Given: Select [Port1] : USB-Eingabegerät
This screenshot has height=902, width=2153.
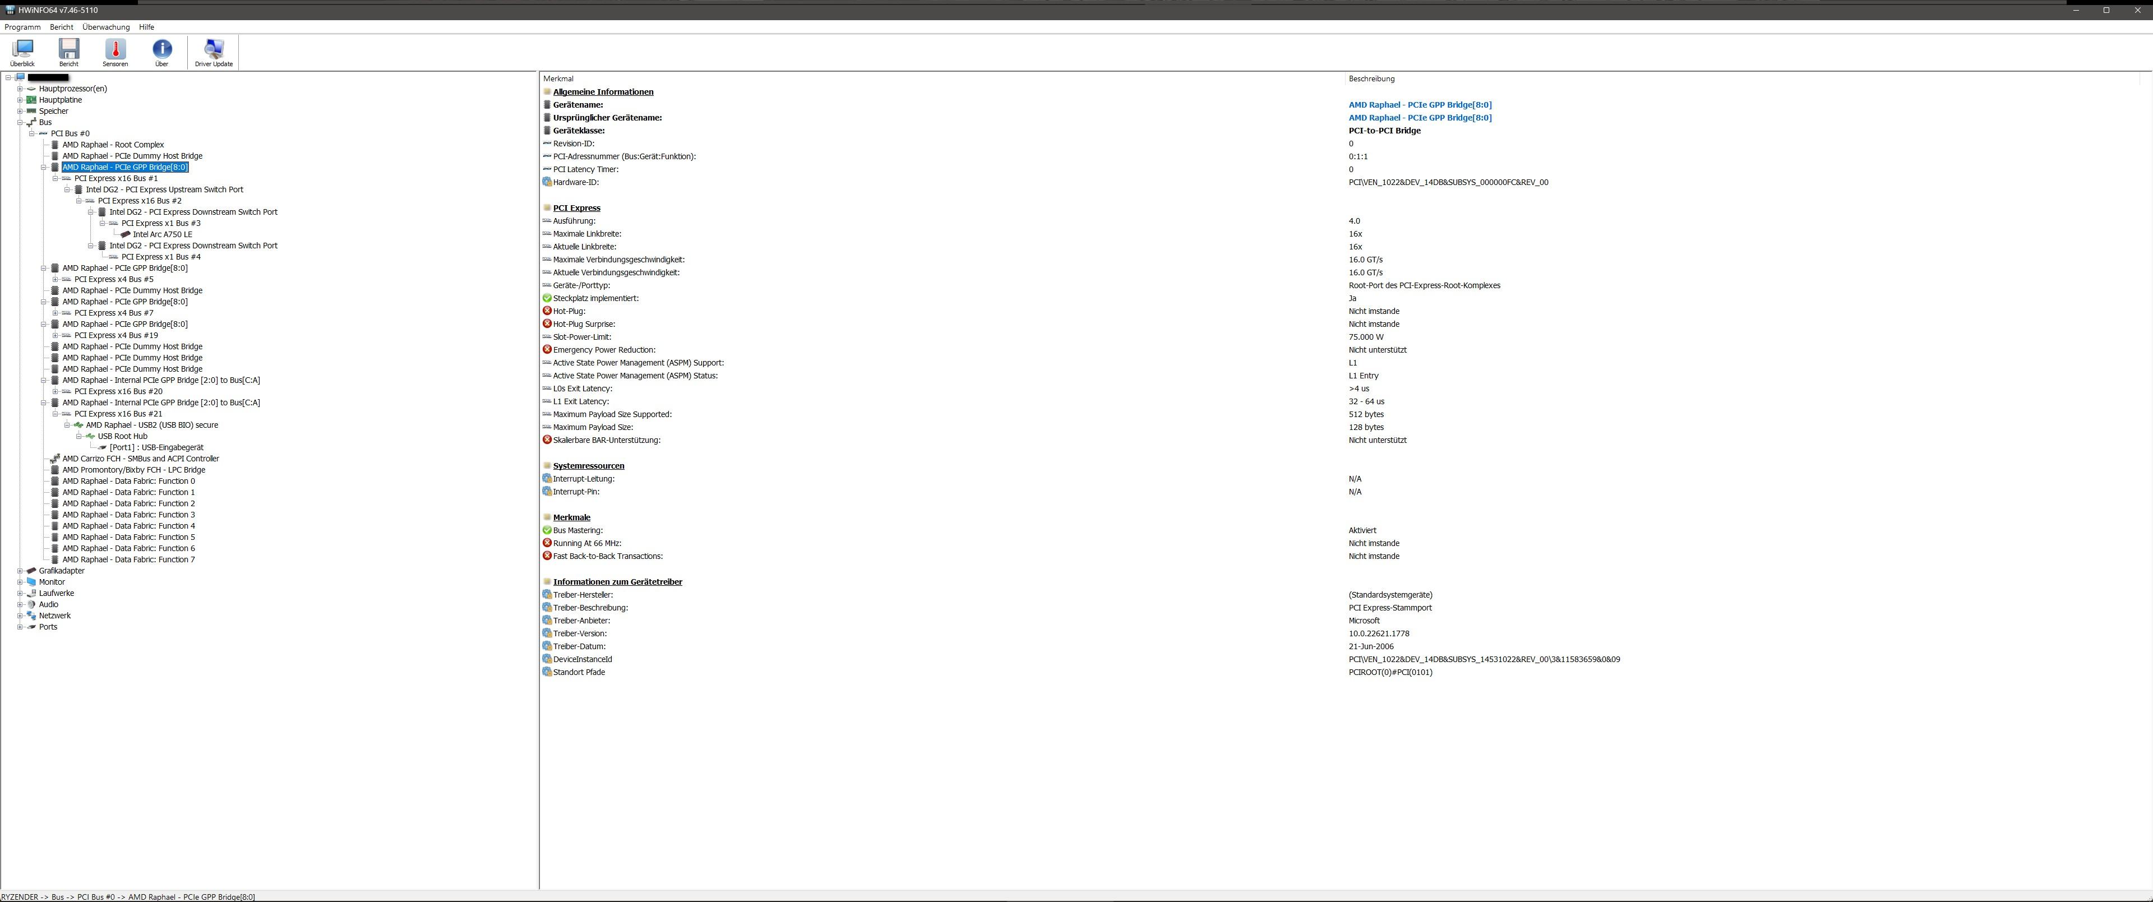Looking at the screenshot, I should click(156, 447).
